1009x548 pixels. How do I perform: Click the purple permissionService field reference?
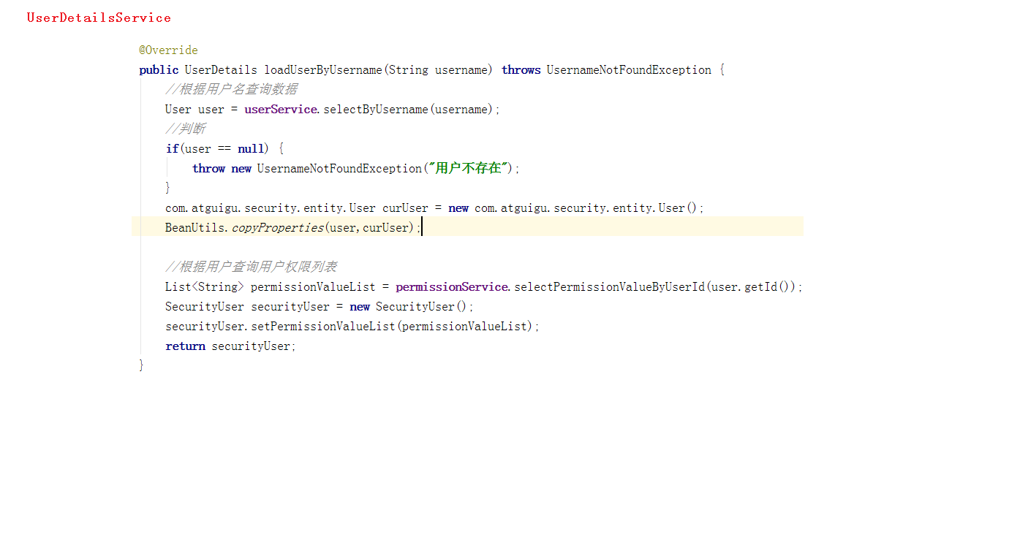[x=451, y=287]
